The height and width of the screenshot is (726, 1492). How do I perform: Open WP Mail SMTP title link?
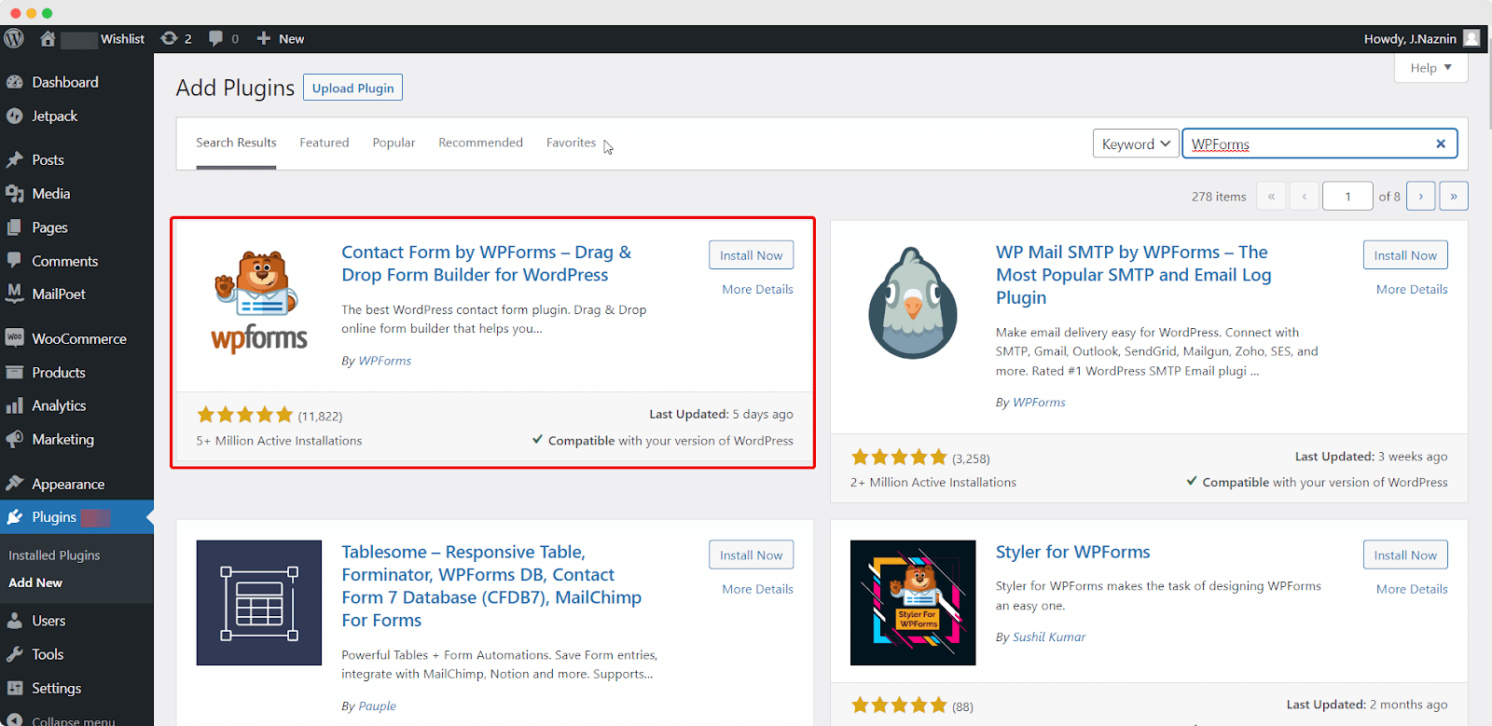coord(1133,275)
